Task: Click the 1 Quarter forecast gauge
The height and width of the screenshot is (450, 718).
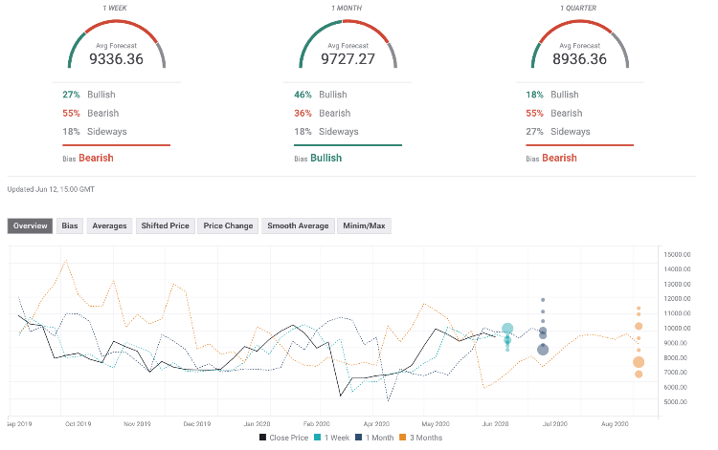Action: pos(581,45)
